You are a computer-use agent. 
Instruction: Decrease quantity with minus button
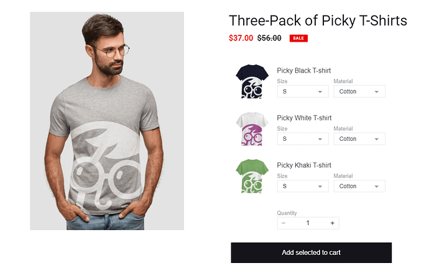click(x=284, y=223)
